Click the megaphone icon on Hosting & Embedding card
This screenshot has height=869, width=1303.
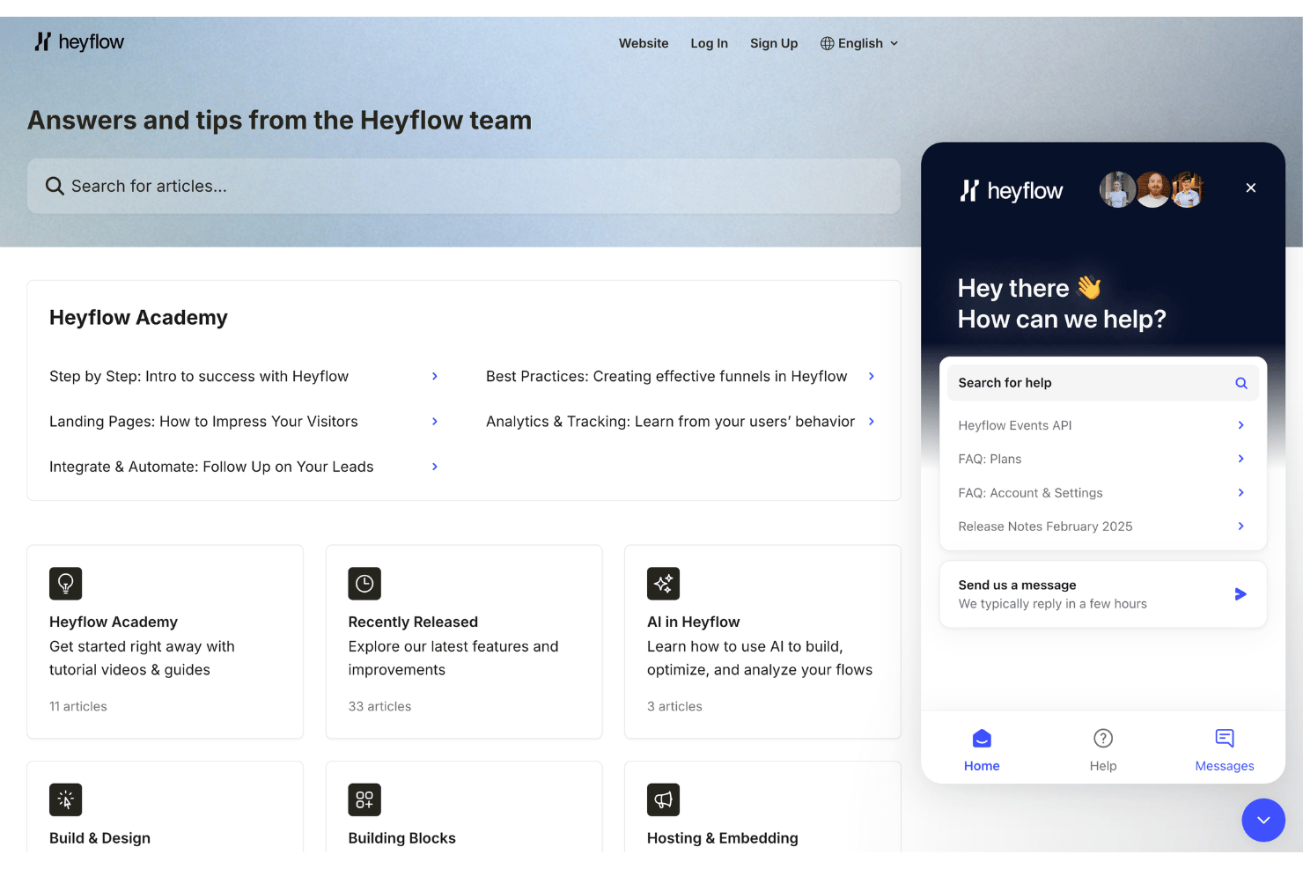pyautogui.click(x=663, y=799)
